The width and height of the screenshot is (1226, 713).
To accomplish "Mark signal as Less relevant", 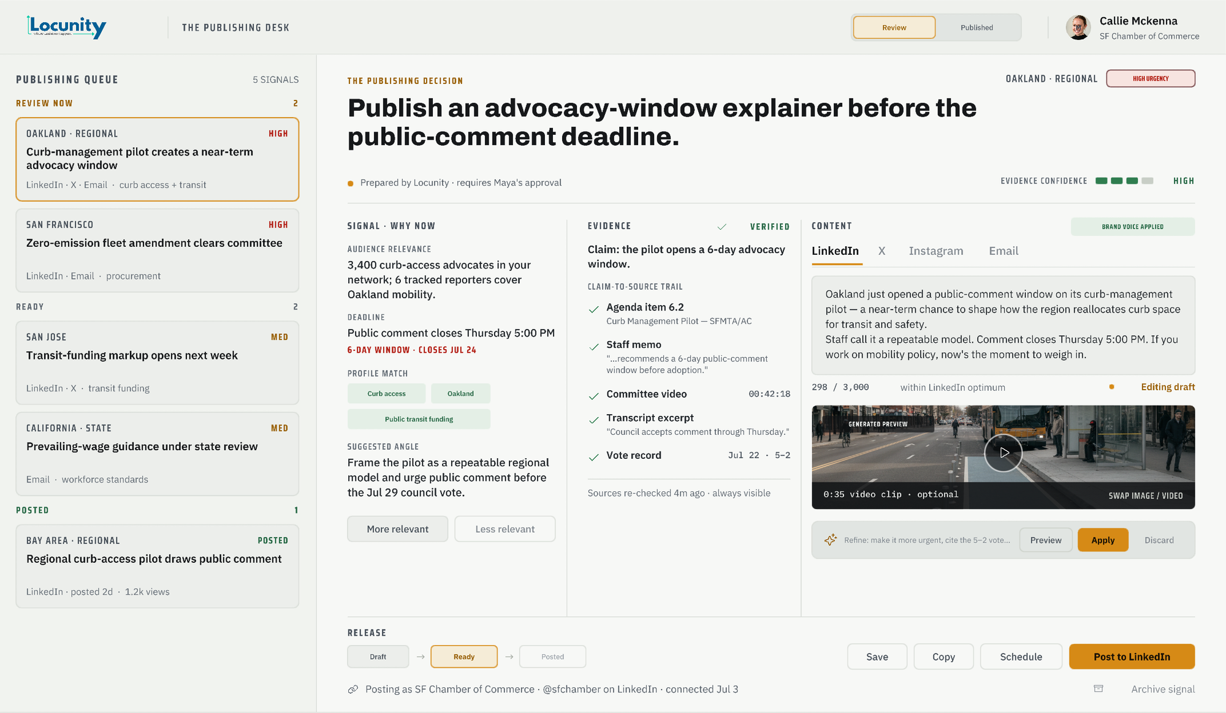I will pos(504,529).
